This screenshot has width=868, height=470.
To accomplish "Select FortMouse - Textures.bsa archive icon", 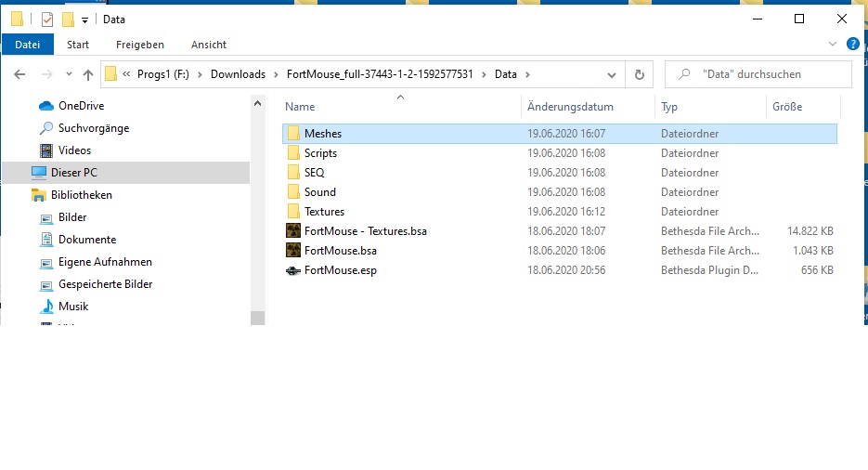I will click(293, 231).
